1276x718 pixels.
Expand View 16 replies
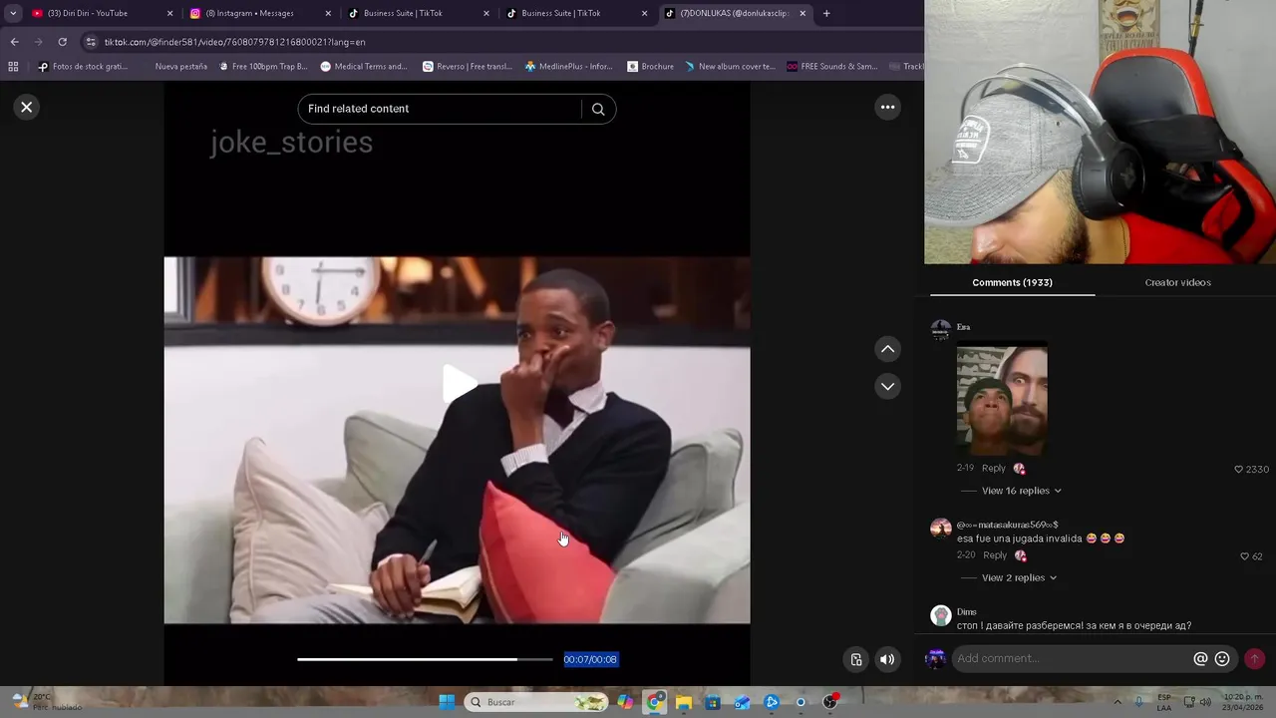[x=1021, y=491]
